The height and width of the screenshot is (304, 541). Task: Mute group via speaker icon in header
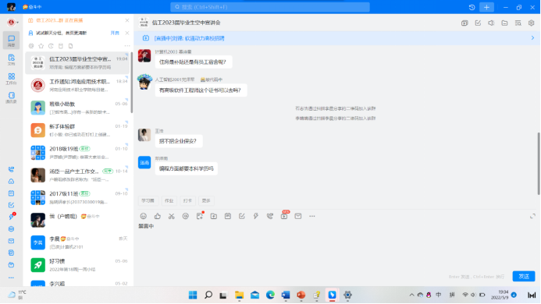click(x=491, y=23)
